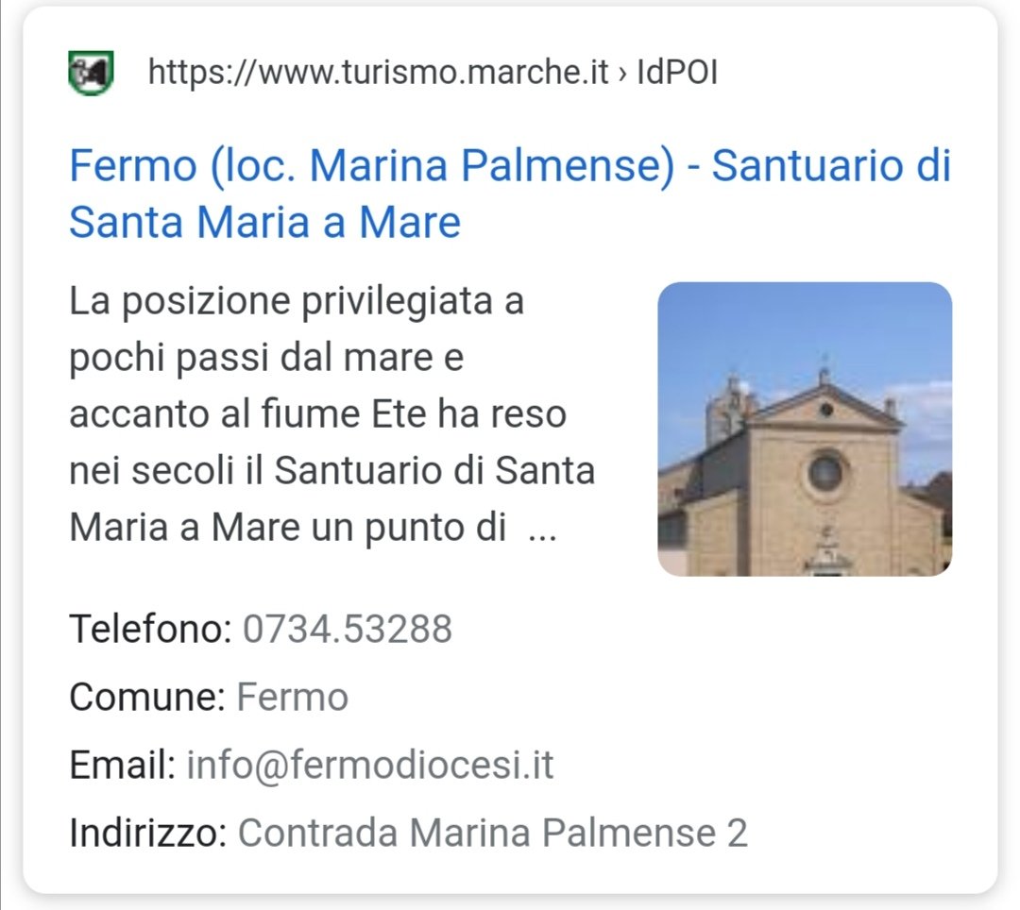
Task: Select the Fermo comune value
Action: coord(292,697)
